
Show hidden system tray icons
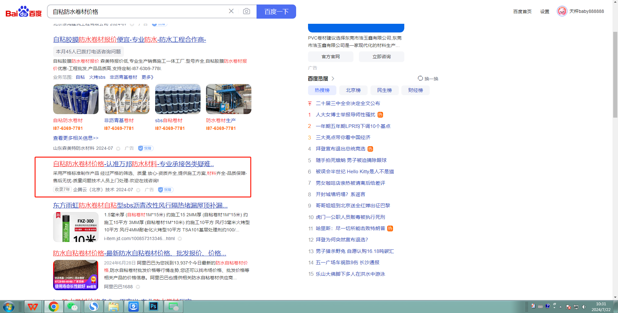[x=560, y=307]
